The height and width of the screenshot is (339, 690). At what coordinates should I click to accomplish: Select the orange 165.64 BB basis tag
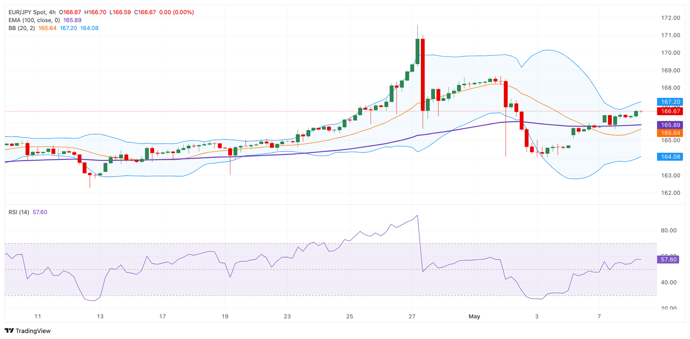[x=669, y=133]
